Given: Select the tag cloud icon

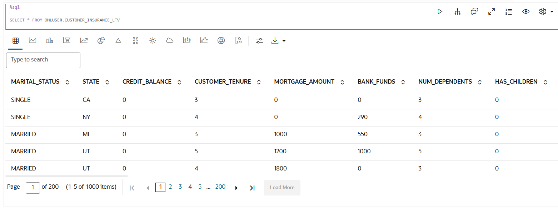Looking at the screenshot, I should click(x=170, y=41).
